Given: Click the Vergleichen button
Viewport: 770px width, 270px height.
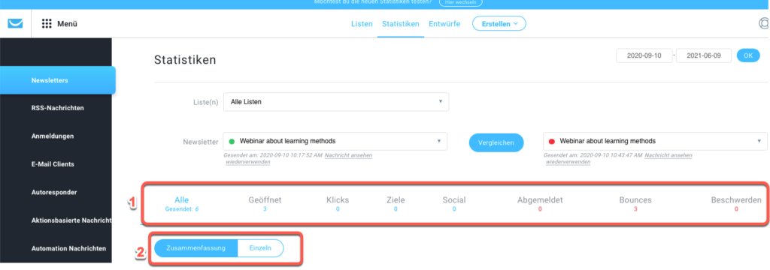Looking at the screenshot, I should pos(496,142).
